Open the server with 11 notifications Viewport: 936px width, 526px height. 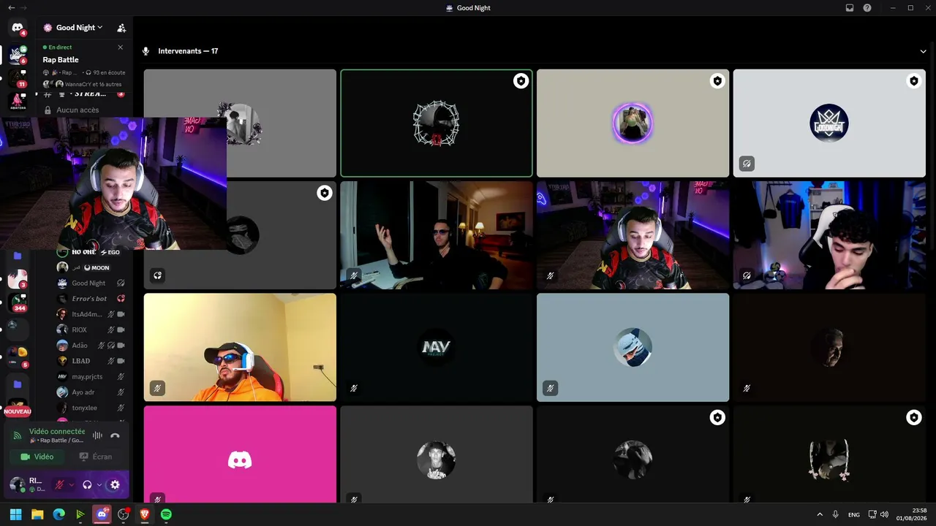click(x=18, y=78)
